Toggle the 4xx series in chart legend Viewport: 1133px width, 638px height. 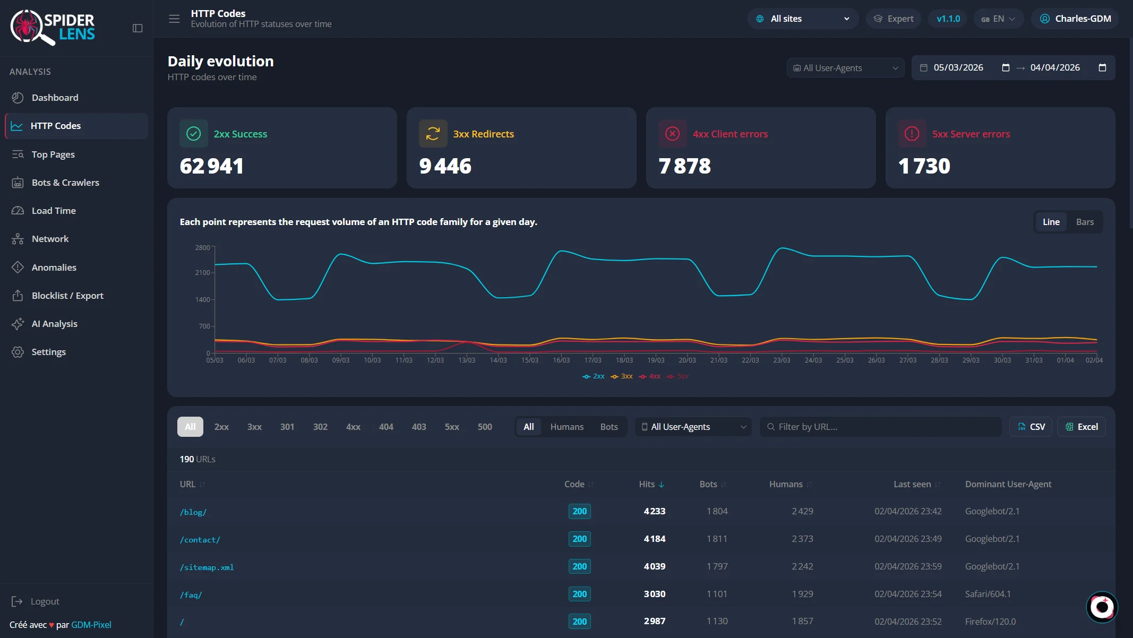coord(650,376)
